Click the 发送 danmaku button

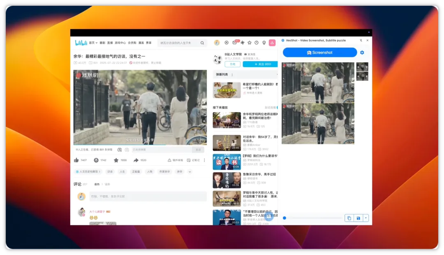coord(199,150)
